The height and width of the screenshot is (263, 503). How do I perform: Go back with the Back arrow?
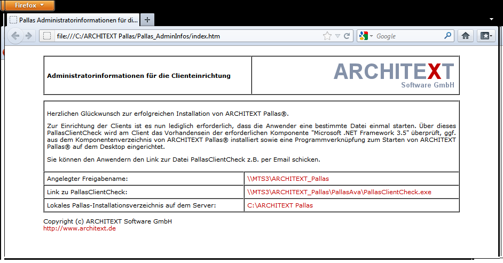point(15,36)
